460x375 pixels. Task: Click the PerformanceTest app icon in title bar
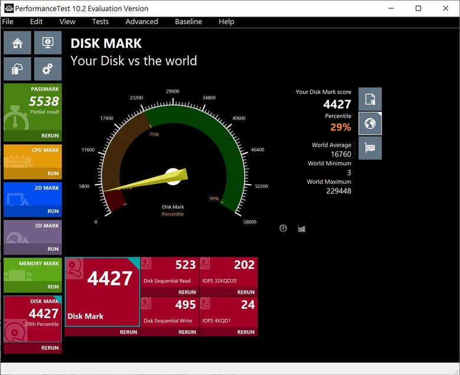(8, 8)
